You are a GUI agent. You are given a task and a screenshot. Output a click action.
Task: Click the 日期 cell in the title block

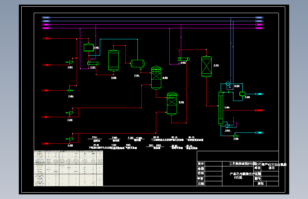pos(201,183)
